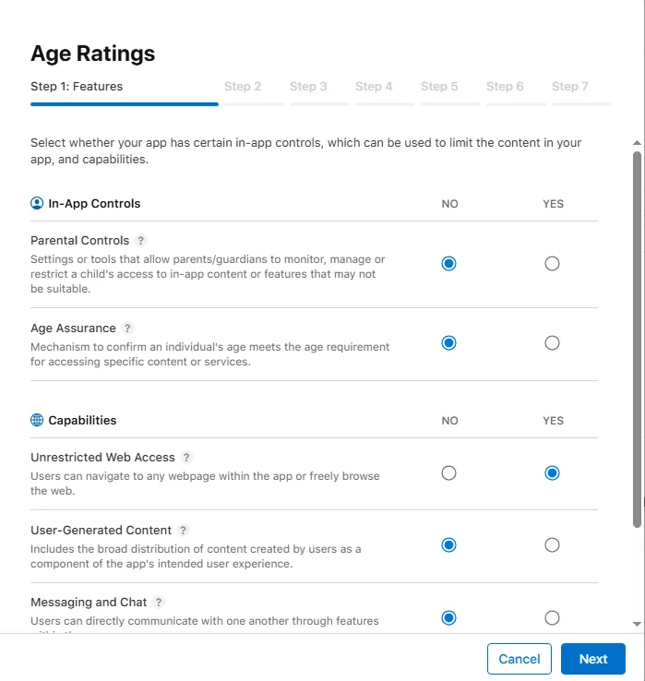Select No for Parental Controls
This screenshot has height=681, width=645.
point(448,264)
